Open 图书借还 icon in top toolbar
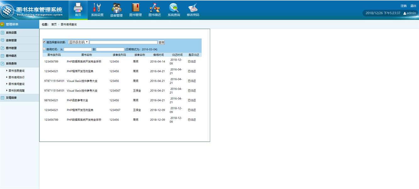Image resolution: width=419 pixels, height=189 pixels. tap(155, 8)
